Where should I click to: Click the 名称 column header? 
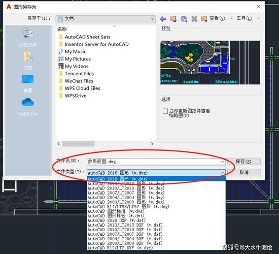pyautogui.click(x=62, y=29)
